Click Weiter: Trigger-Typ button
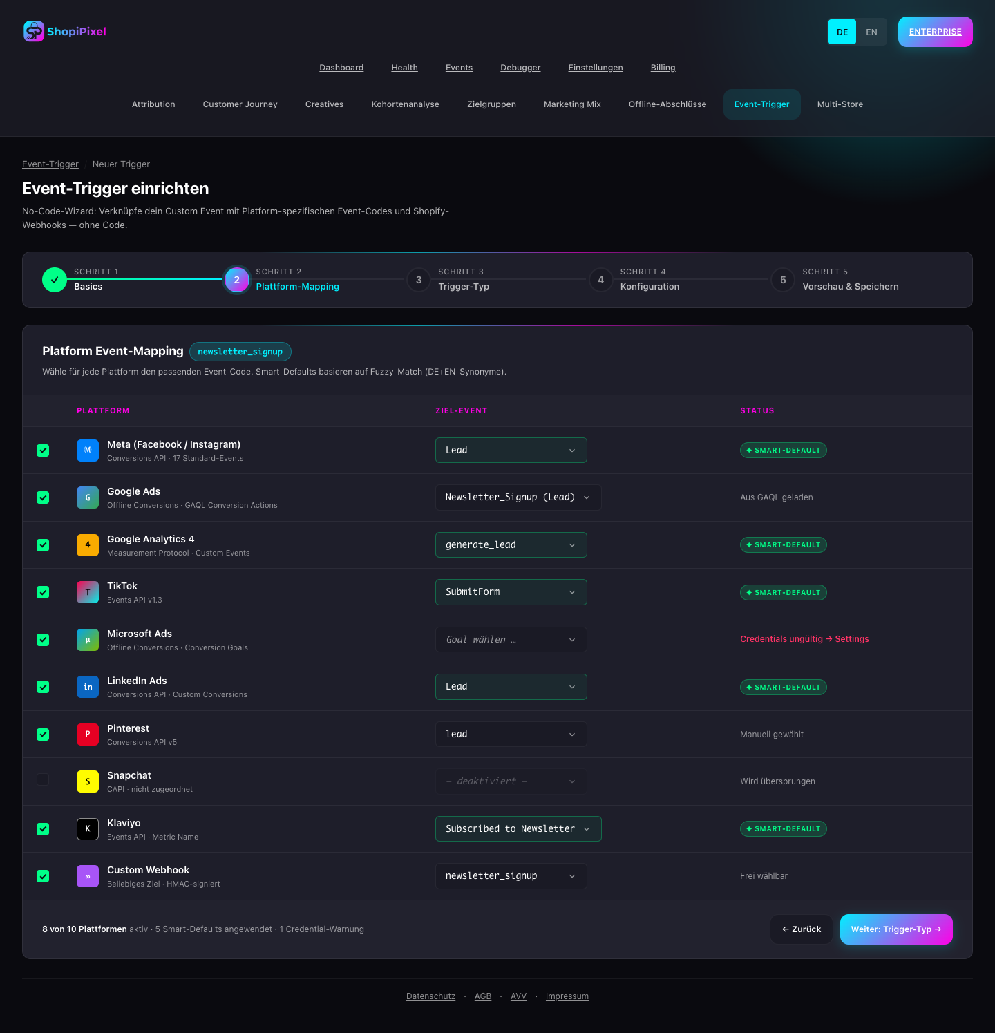The image size is (995, 1033). [896, 929]
